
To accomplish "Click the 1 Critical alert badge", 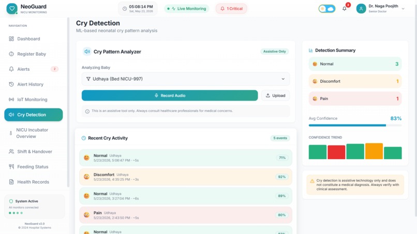I will point(231,9).
